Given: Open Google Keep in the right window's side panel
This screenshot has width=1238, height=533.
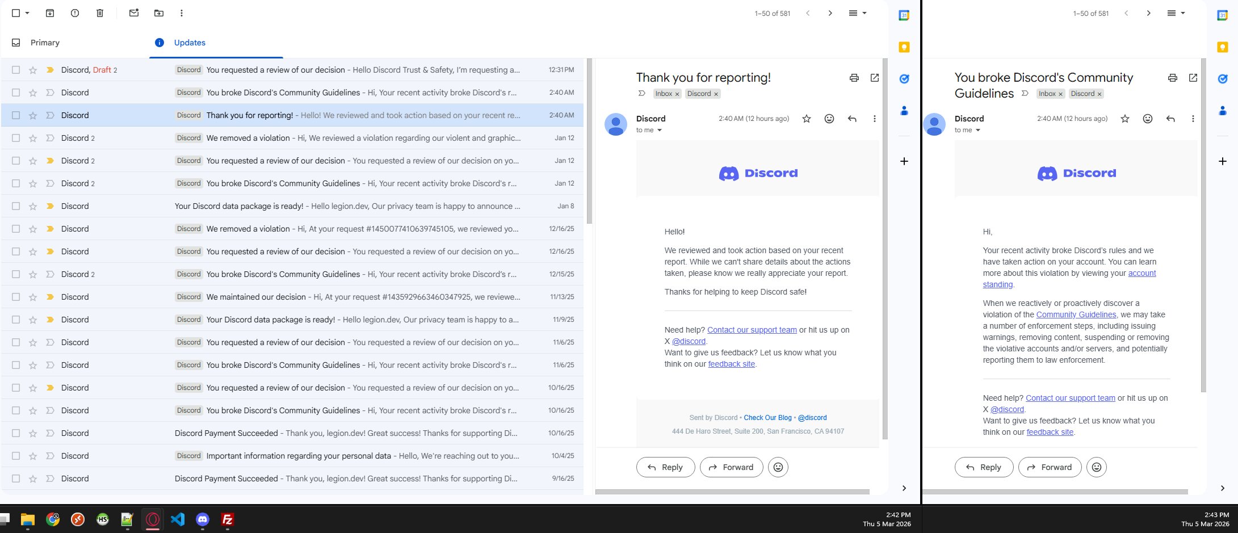Looking at the screenshot, I should tap(1223, 47).
